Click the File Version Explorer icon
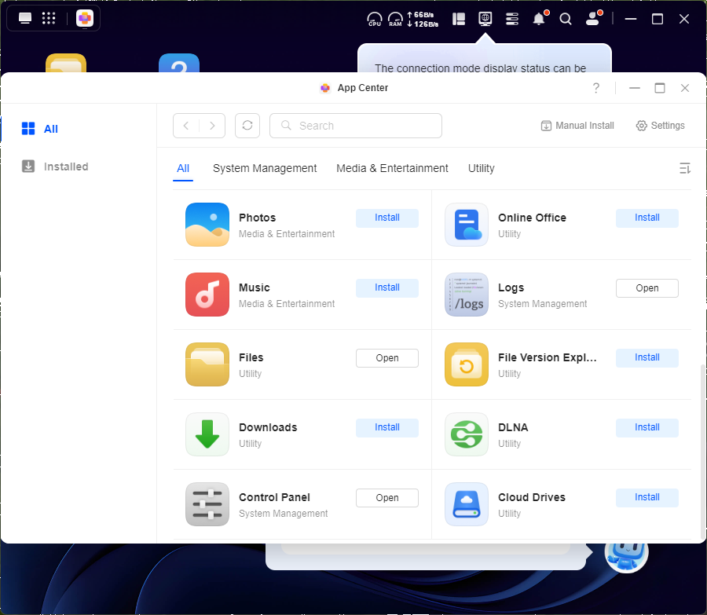The width and height of the screenshot is (707, 615). [x=467, y=364]
